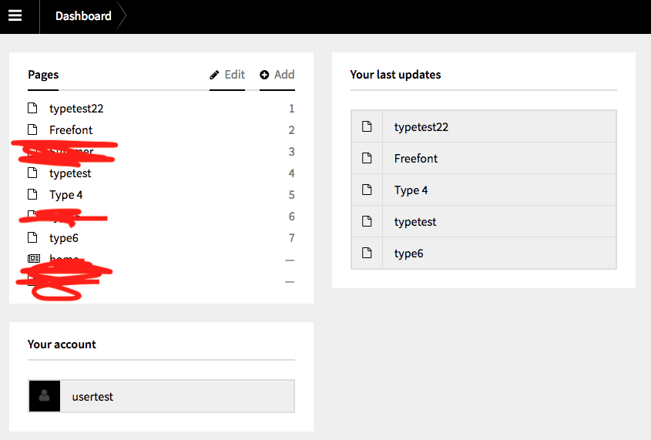Image resolution: width=651 pixels, height=440 pixels.
Task: Click the type6 entry in Pages list
Action: 63,238
